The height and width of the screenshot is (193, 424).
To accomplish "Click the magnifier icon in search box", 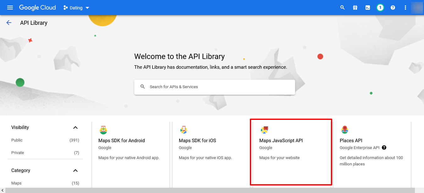I will [143, 87].
